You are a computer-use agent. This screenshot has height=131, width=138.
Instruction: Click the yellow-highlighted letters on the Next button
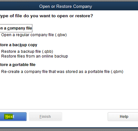click(x=9, y=117)
